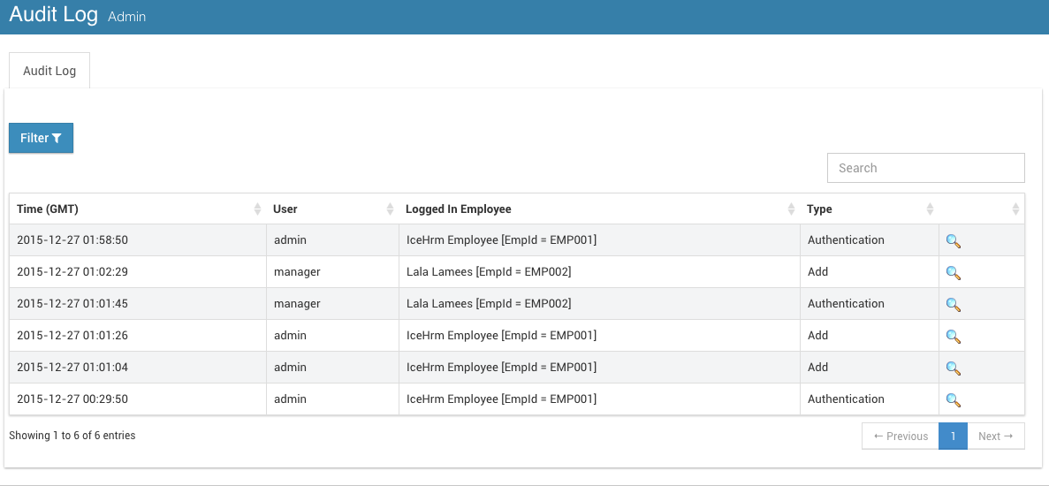Toggle sort arrows on the last blank column
This screenshot has height=486, width=1049.
[x=1015, y=209]
